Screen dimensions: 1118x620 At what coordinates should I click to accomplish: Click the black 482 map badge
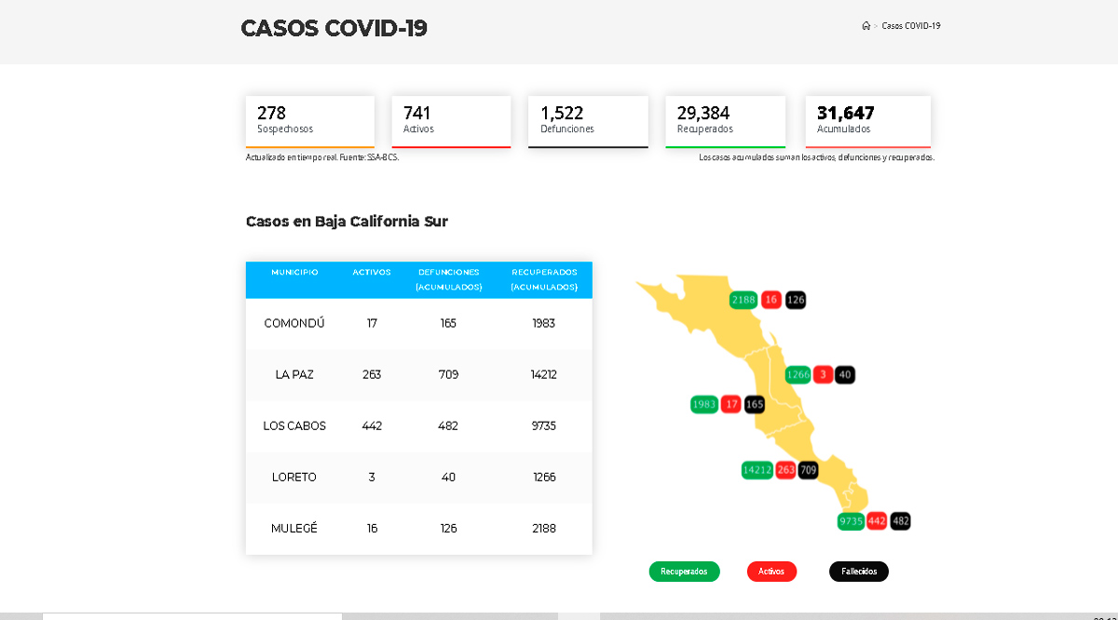click(x=901, y=521)
